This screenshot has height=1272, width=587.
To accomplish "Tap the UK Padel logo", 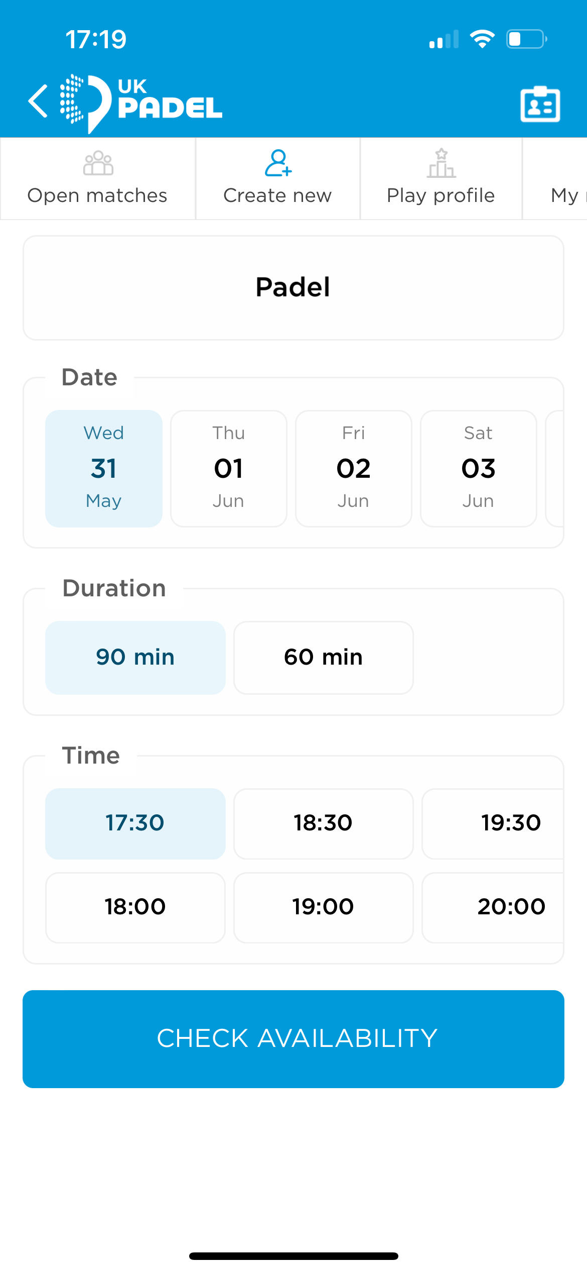I will click(x=141, y=102).
